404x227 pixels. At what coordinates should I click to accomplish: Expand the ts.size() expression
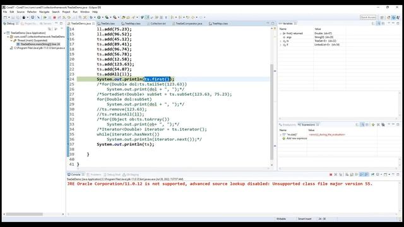[x=280, y=134]
